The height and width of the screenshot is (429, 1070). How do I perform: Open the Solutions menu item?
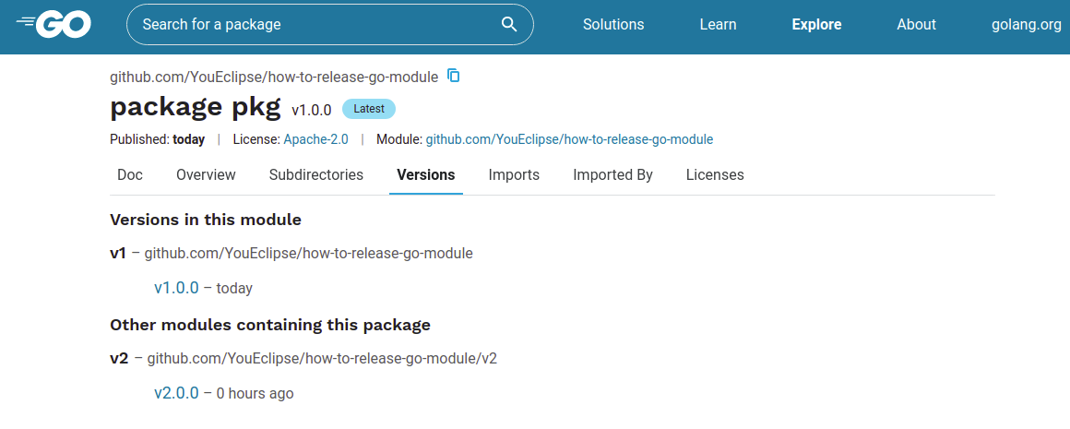click(613, 25)
